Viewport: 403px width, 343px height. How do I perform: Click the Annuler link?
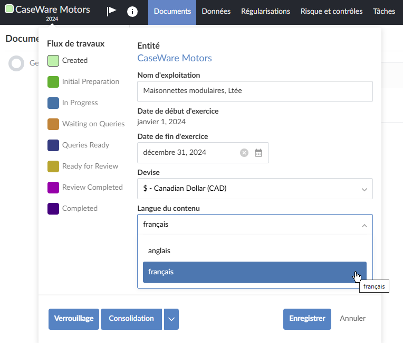pyautogui.click(x=352, y=318)
